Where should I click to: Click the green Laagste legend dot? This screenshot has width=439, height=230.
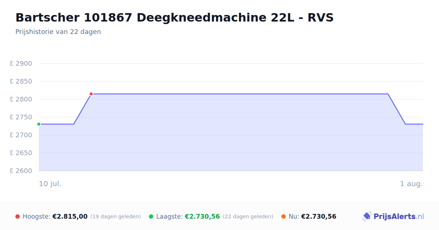click(x=151, y=216)
